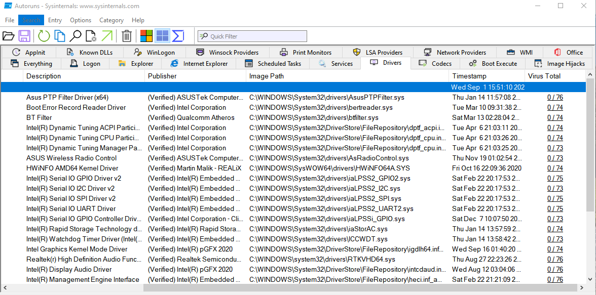Open the Category menu
Viewport: 596px width, 295px height.
click(111, 20)
